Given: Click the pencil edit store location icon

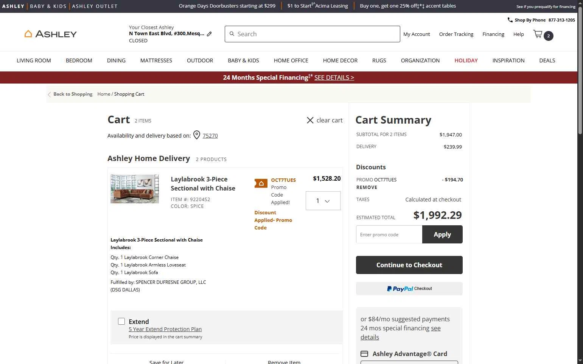Looking at the screenshot, I should click(x=209, y=34).
